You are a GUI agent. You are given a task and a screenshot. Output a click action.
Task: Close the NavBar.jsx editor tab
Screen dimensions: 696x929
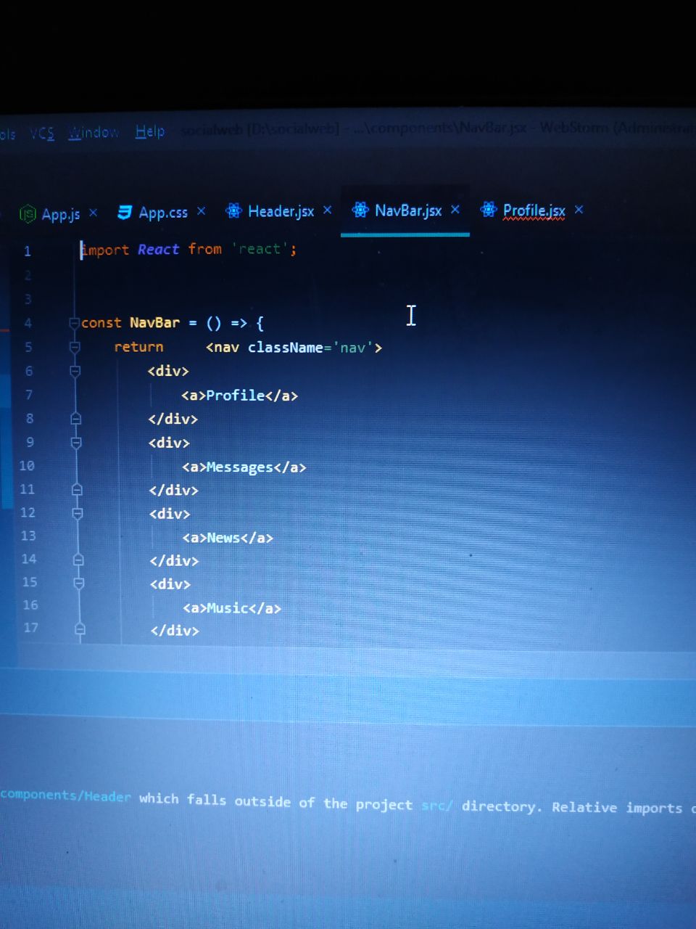point(455,210)
